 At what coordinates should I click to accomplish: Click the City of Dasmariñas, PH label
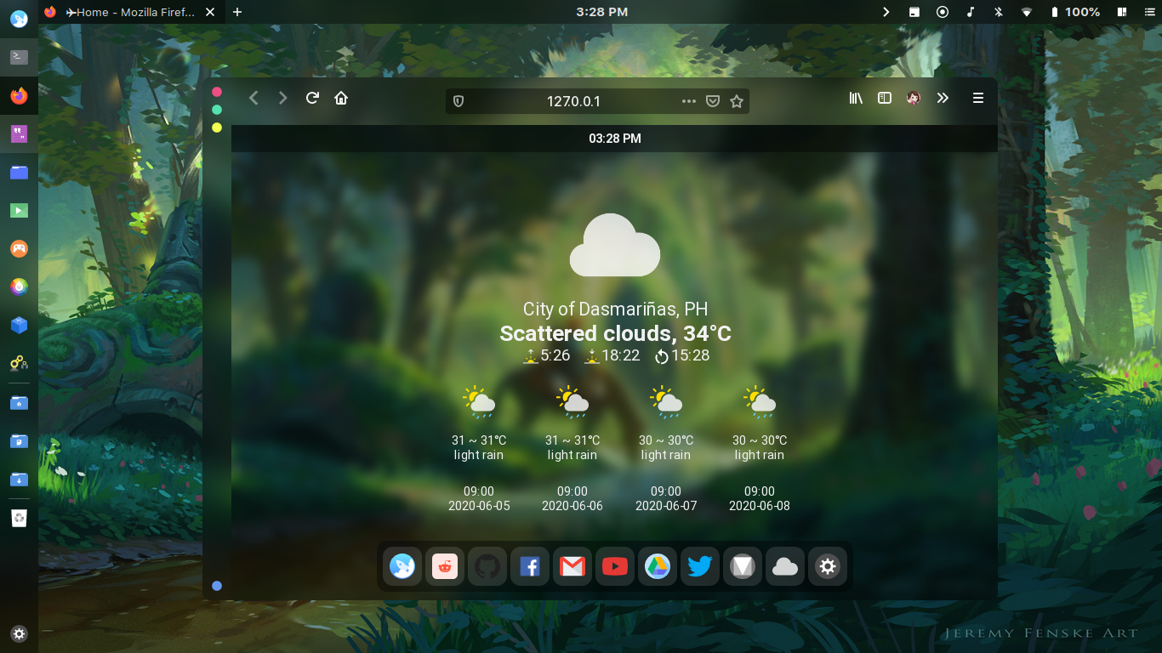tap(615, 309)
